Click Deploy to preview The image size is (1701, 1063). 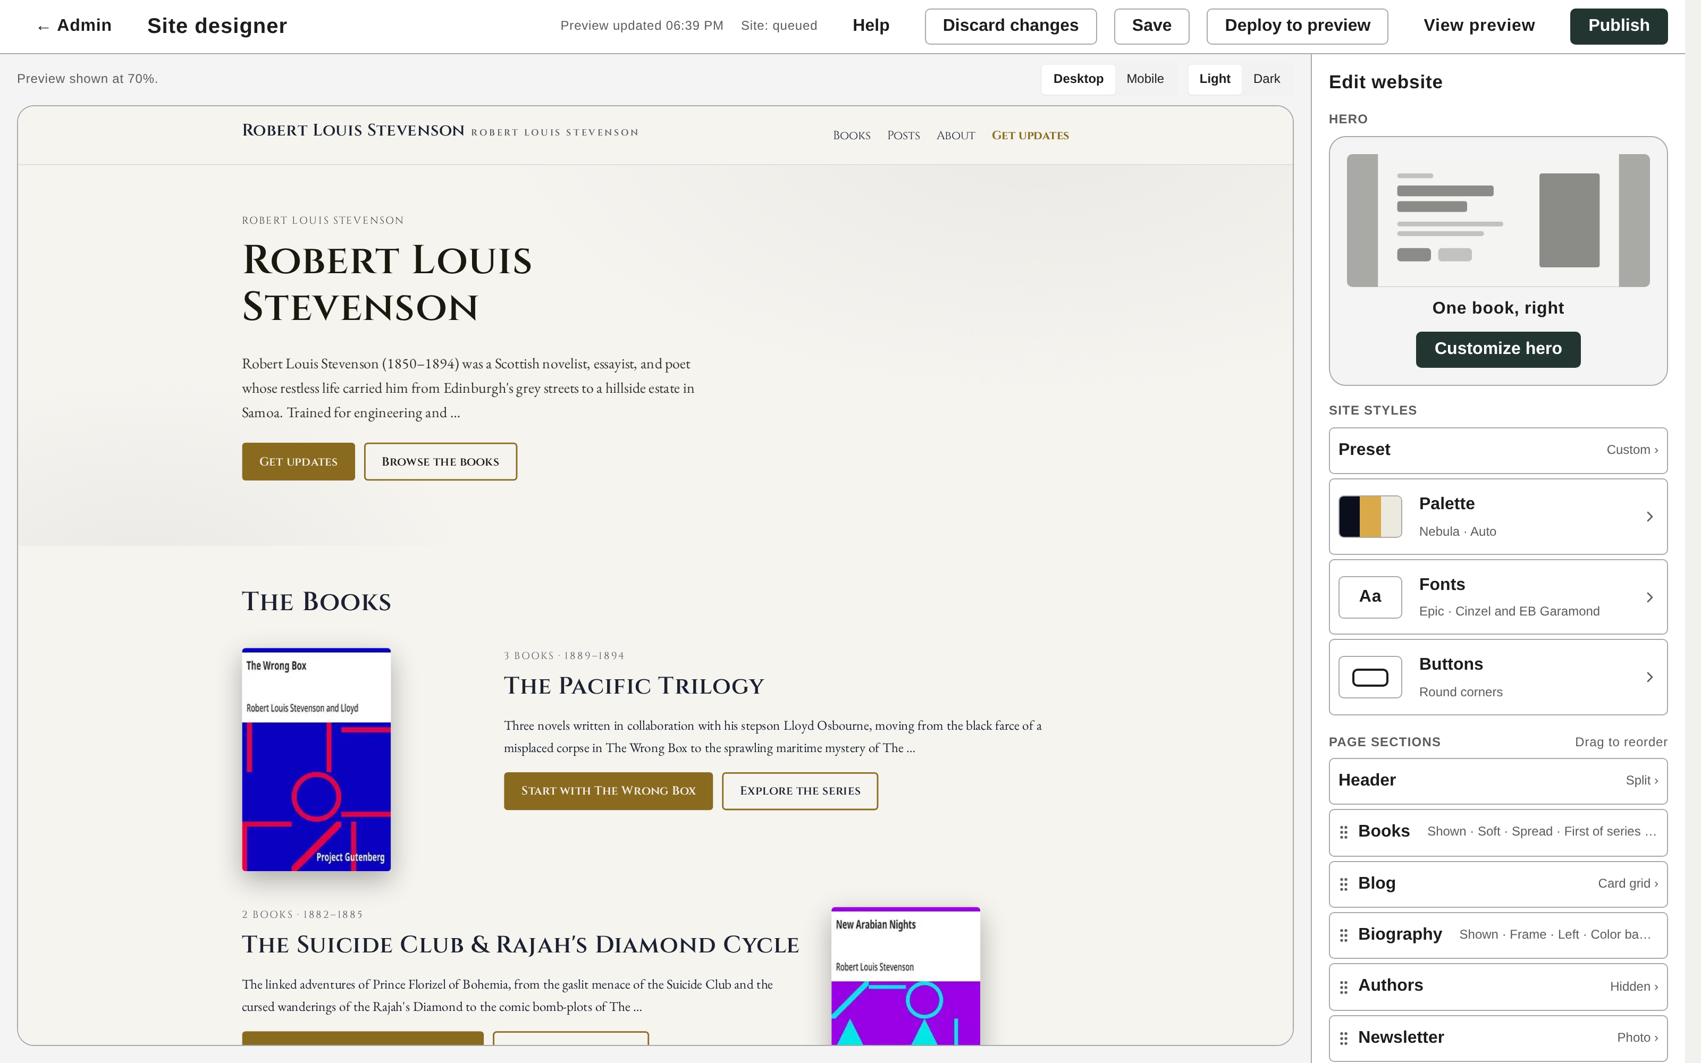[1297, 26]
